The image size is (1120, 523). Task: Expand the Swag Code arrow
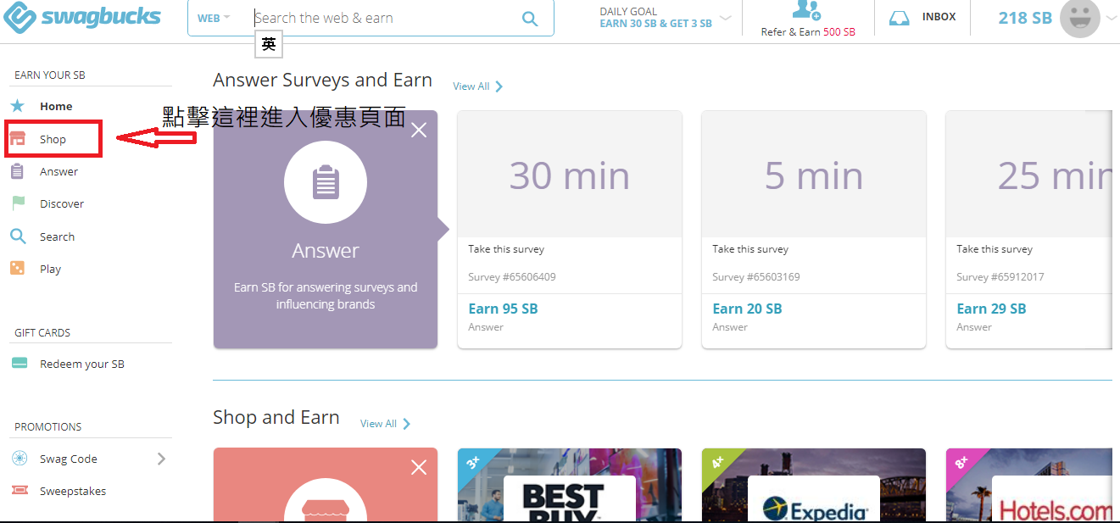(161, 459)
